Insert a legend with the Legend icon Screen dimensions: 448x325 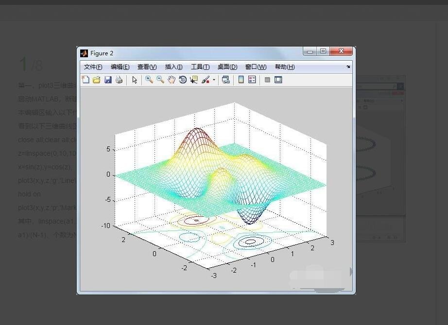[252, 80]
